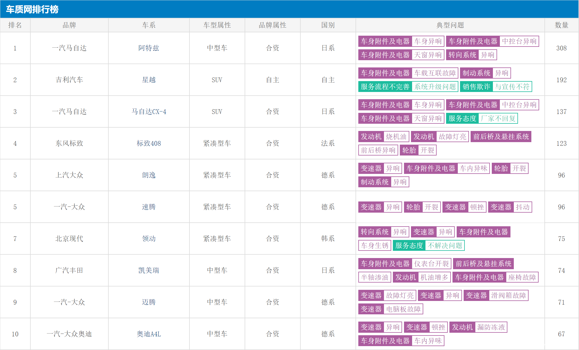The height and width of the screenshot is (350, 579).
Task: Click the 中控台异响 tag in row one
Action: (519, 41)
